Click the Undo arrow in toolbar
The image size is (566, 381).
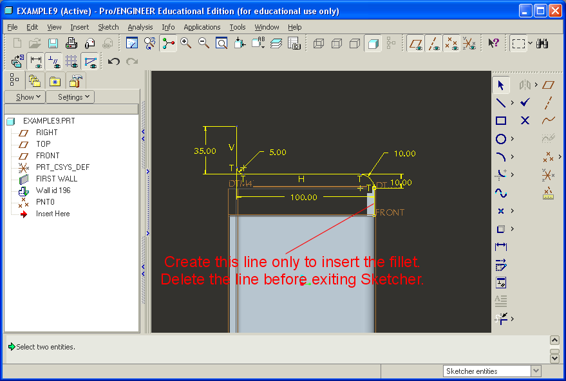point(114,62)
